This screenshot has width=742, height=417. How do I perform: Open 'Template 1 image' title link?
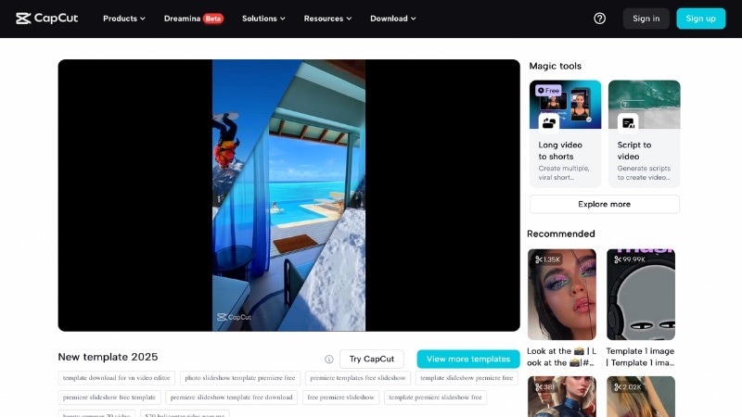tap(640, 357)
